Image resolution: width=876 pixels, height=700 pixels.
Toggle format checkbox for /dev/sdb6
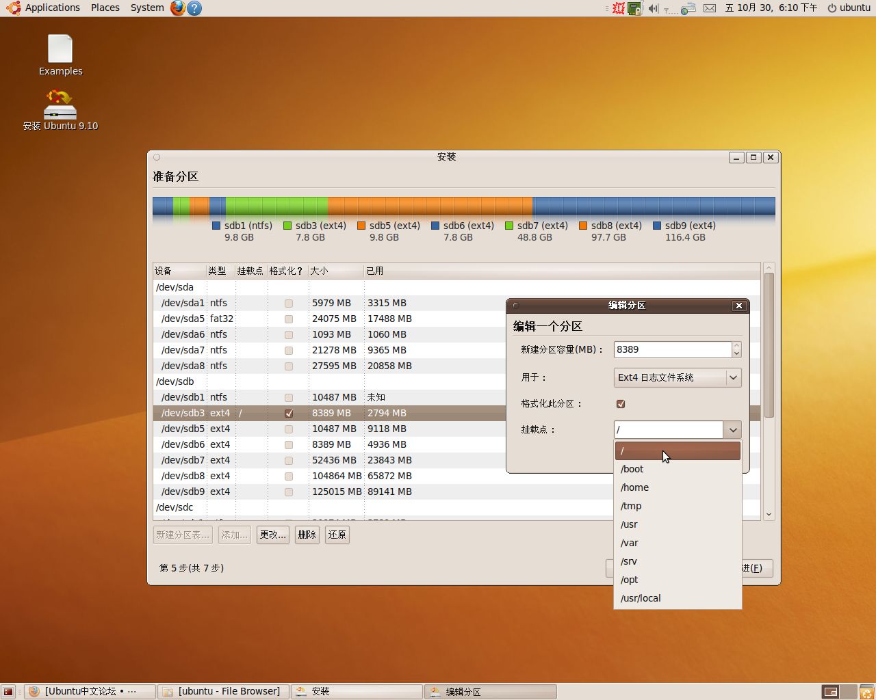pos(289,445)
